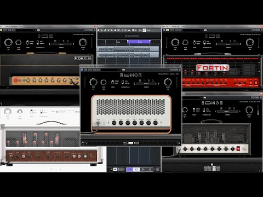Open pedal section icon in red Fortin amp window
The image size is (263, 197).
[x=207, y=36]
